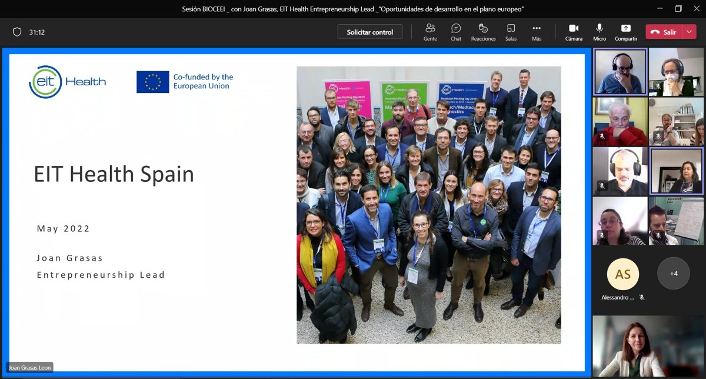Open the Gente participants panel
The height and width of the screenshot is (379, 706).
click(430, 32)
